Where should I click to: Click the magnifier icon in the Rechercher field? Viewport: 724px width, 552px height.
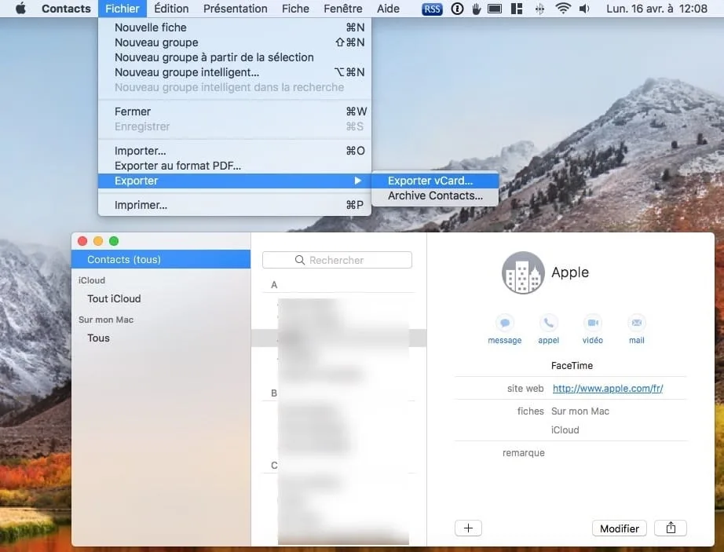click(299, 259)
